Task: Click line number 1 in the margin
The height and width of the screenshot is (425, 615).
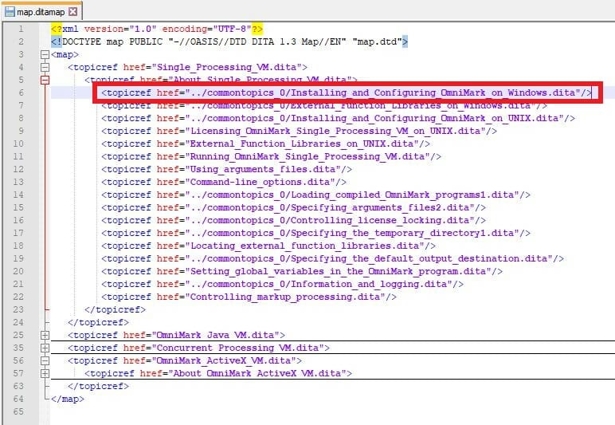Action: tap(21, 30)
